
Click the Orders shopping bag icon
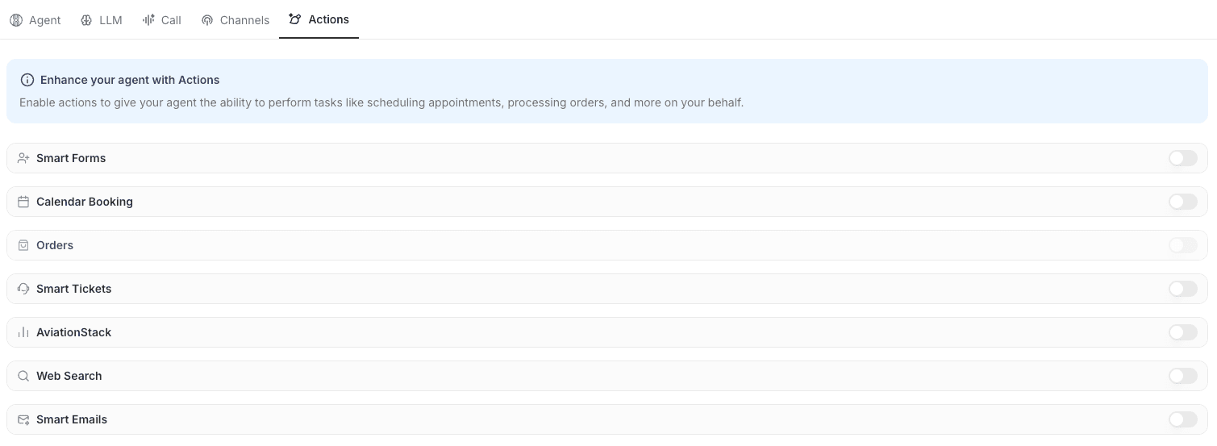23,245
